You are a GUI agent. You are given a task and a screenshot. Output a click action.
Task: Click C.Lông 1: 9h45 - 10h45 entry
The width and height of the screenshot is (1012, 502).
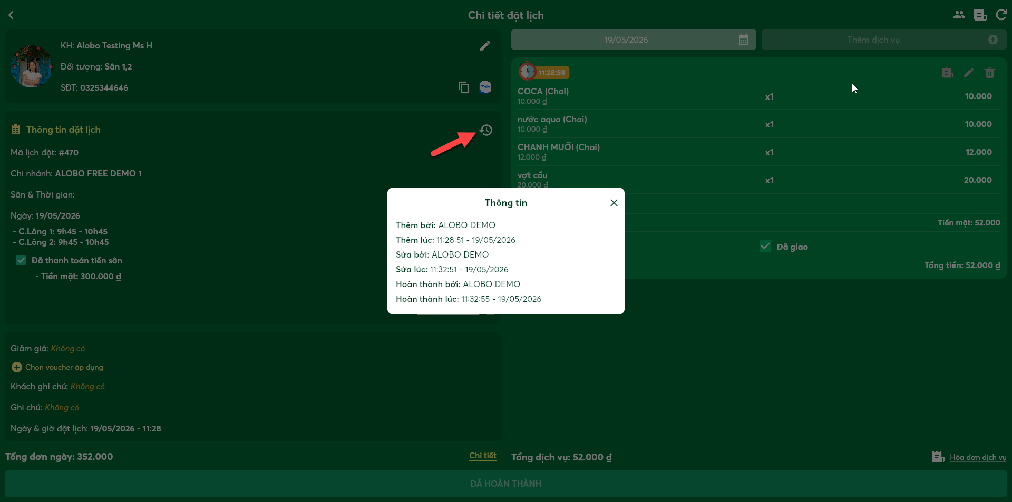[x=60, y=231]
